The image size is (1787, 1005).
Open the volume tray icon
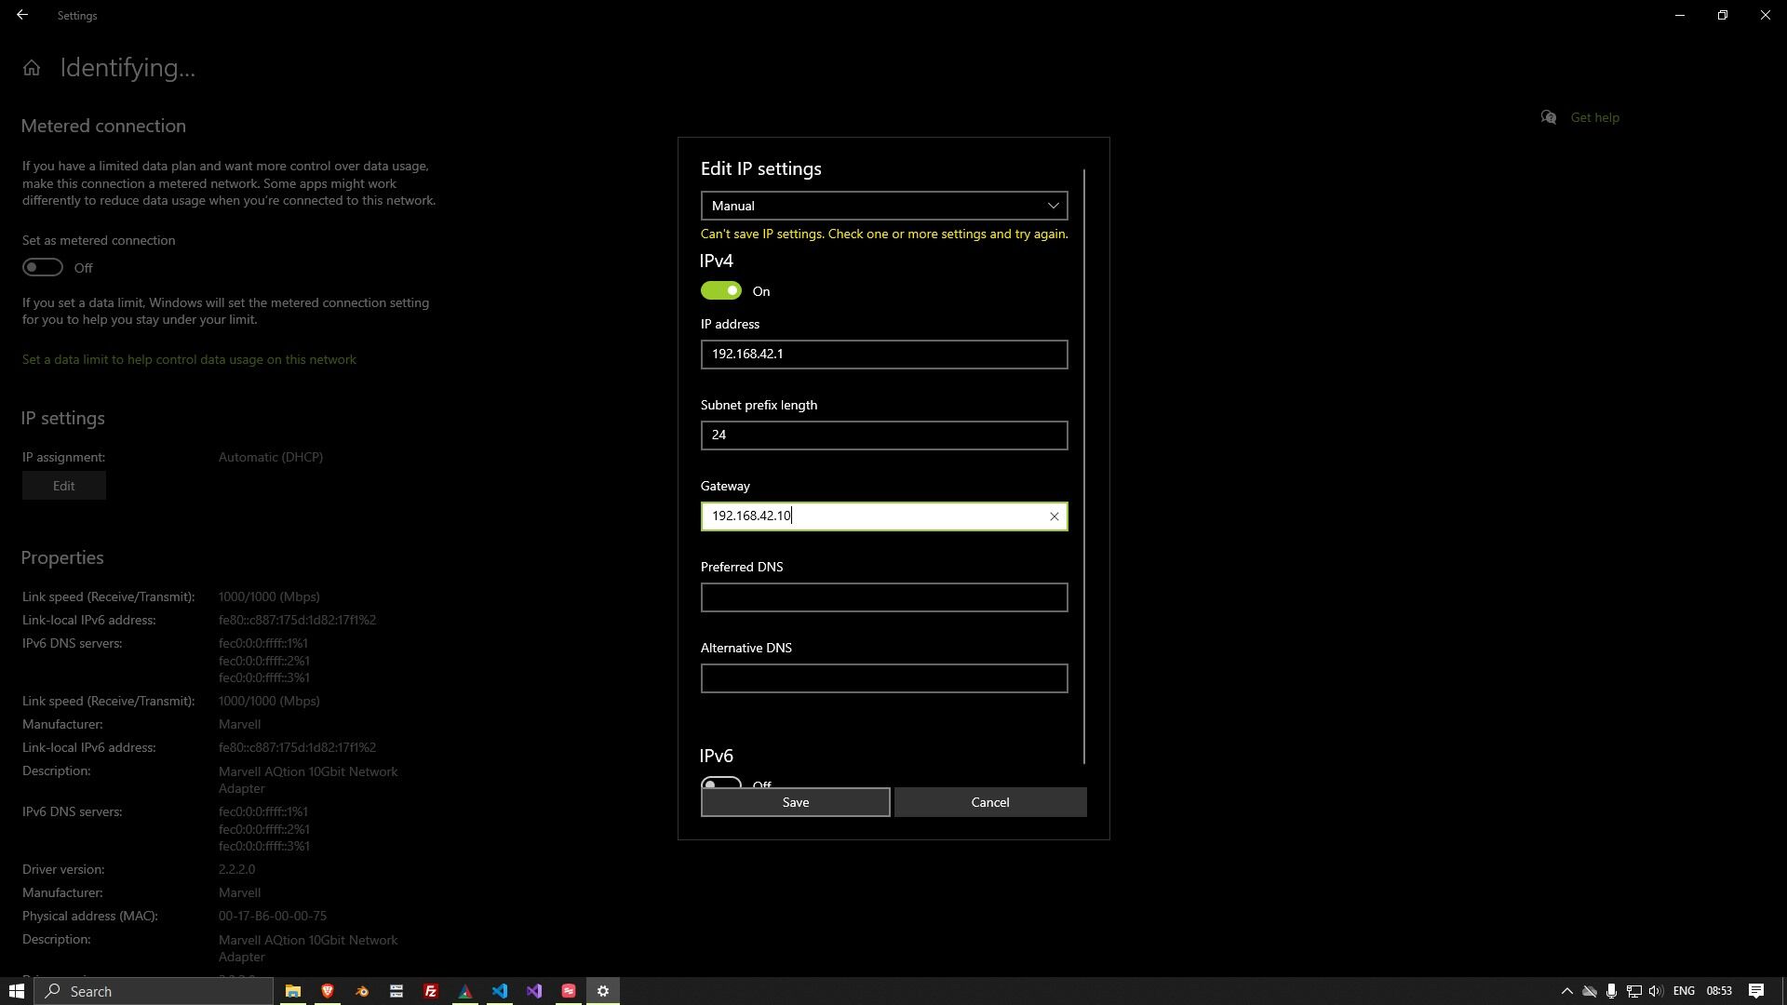pos(1655,991)
